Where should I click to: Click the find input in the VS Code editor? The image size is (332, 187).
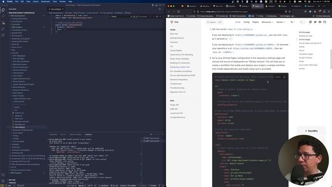(121, 17)
